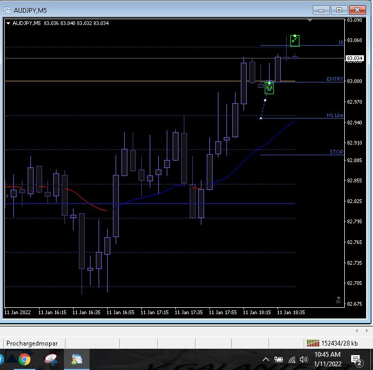Select the green up-arrow entry marker
This screenshot has height=370, width=373.
coord(269,87)
